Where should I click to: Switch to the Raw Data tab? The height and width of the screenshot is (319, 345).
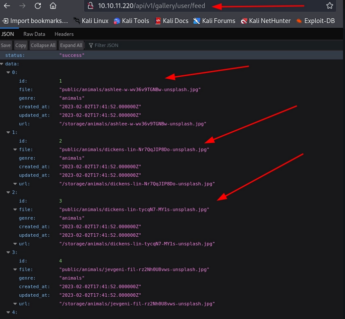34,34
